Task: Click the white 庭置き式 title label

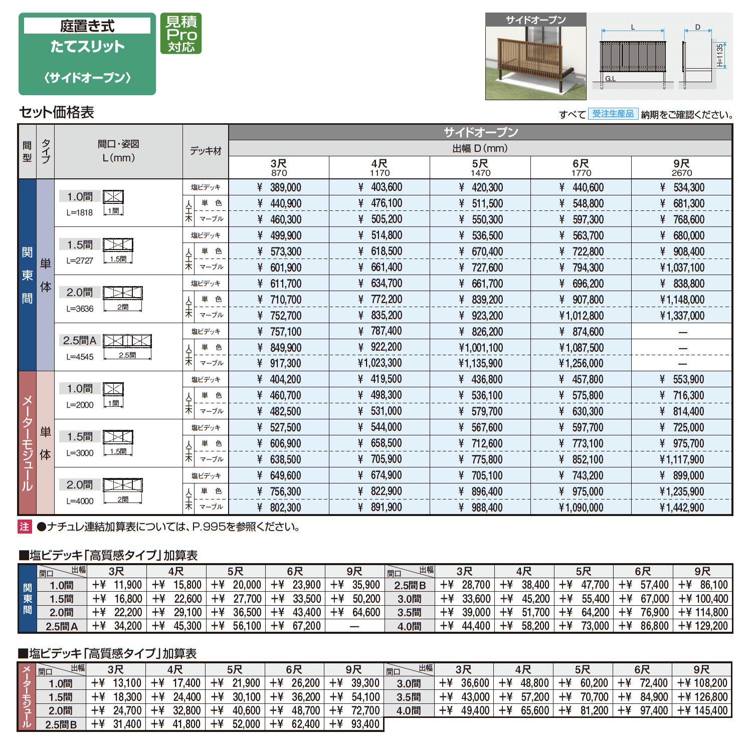Action: click(87, 26)
